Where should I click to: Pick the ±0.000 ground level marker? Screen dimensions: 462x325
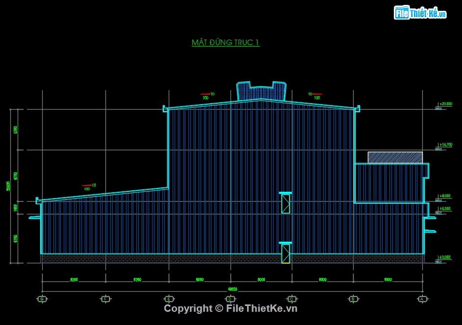click(x=445, y=258)
